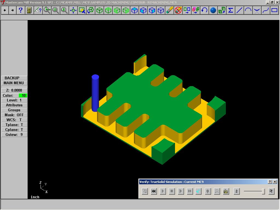Stop the verify simulation
Viewport: 280px width, 210px height.
pyautogui.click(x=172, y=191)
